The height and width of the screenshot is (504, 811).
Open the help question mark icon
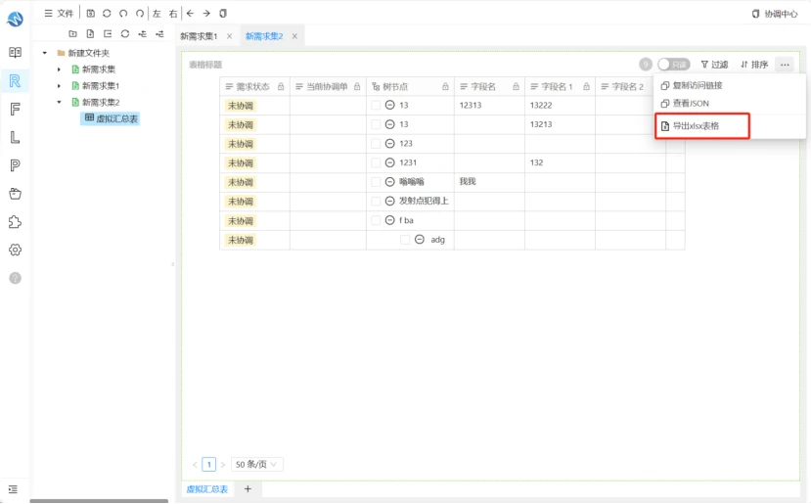click(15, 278)
